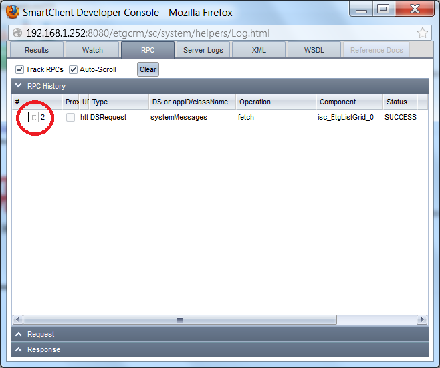Click the globe site identity icon
Screen dimensions: 440x368
[x=18, y=33]
